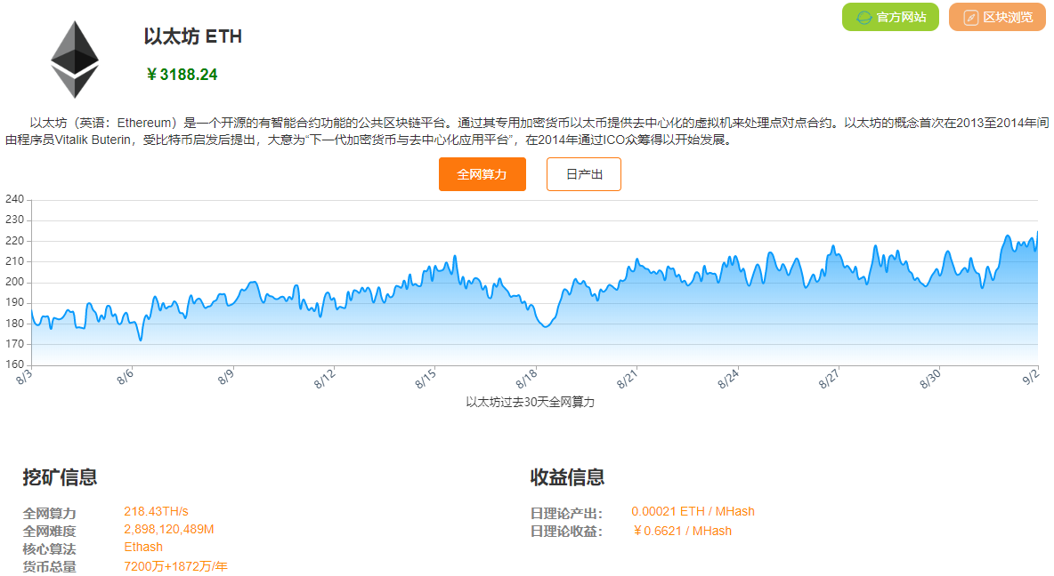Click the 收益信息 section heading
Image resolution: width=1054 pixels, height=576 pixels.
coord(567,477)
